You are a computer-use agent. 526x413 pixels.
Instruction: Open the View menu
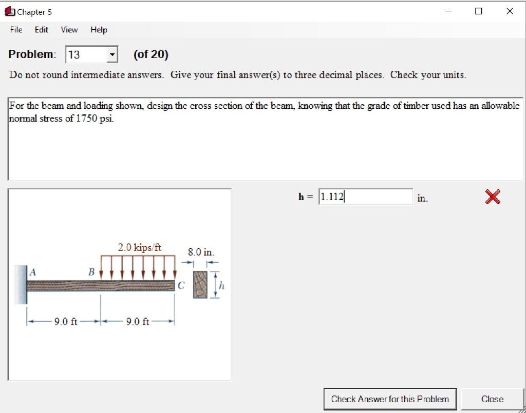tap(69, 30)
